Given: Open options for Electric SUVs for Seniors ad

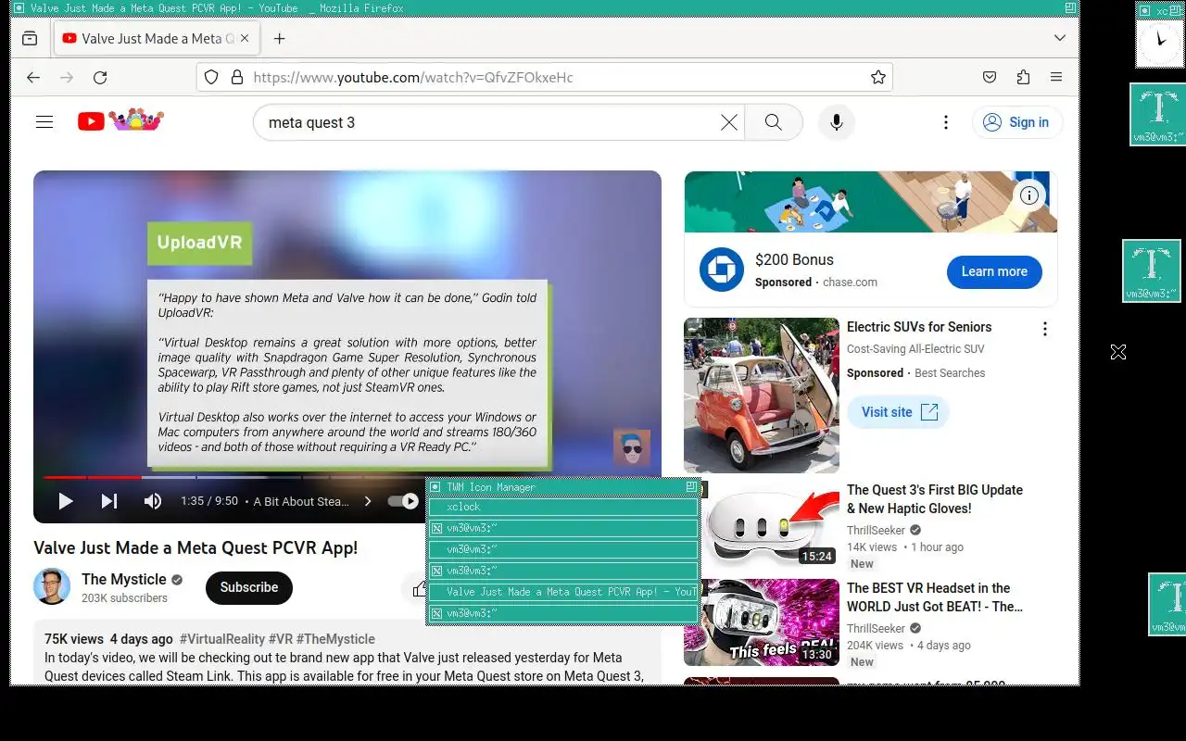Looking at the screenshot, I should (1044, 329).
